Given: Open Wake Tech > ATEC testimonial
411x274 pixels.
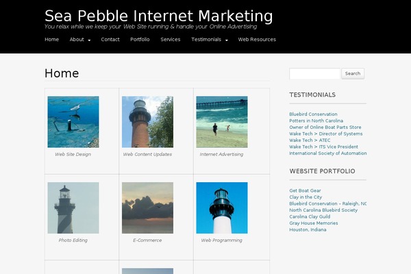Looking at the screenshot, I should (310, 140).
